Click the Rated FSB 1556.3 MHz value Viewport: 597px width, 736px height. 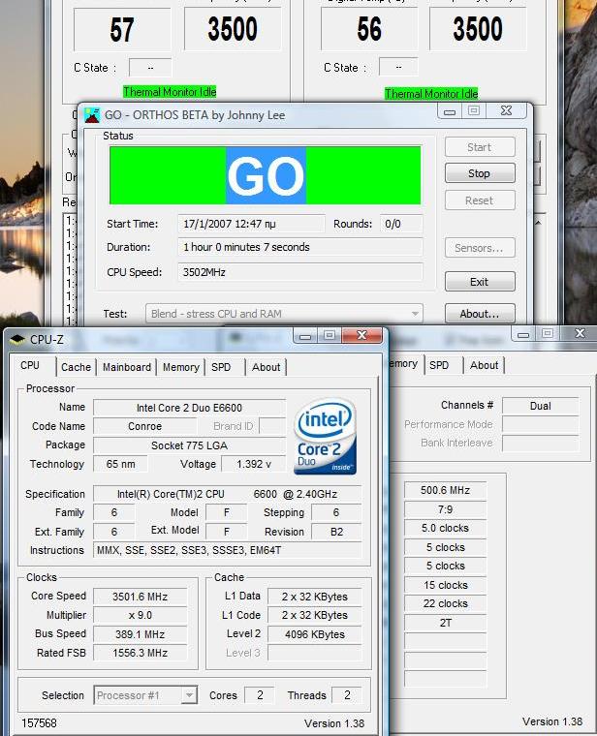click(x=140, y=653)
